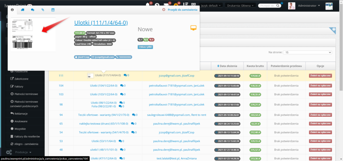
Task: Open comments icon for Ulotki (103/1/22/64-0)
Action: point(122,94)
